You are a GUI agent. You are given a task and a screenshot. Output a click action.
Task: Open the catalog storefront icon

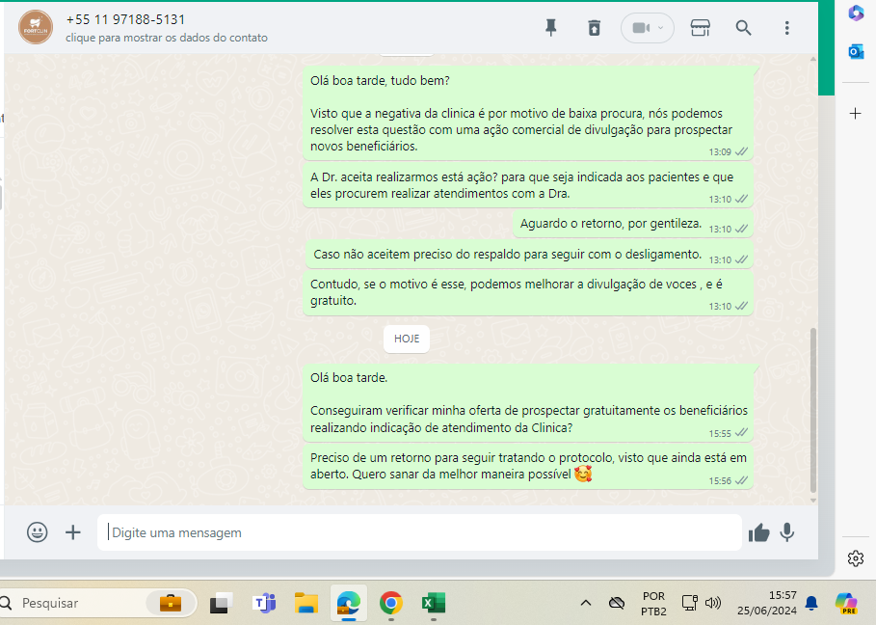pyautogui.click(x=700, y=27)
